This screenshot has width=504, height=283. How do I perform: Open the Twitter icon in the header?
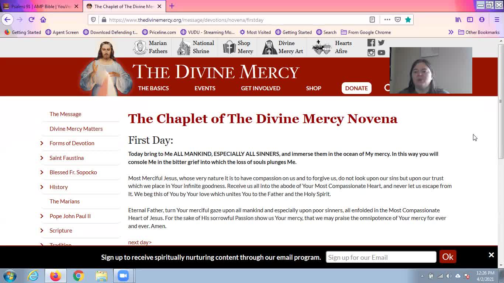point(382,43)
